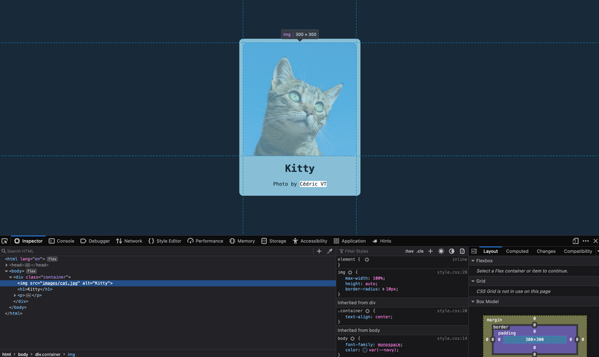Toggle print media simulation icon
This screenshot has width=599, height=357.
point(462,251)
